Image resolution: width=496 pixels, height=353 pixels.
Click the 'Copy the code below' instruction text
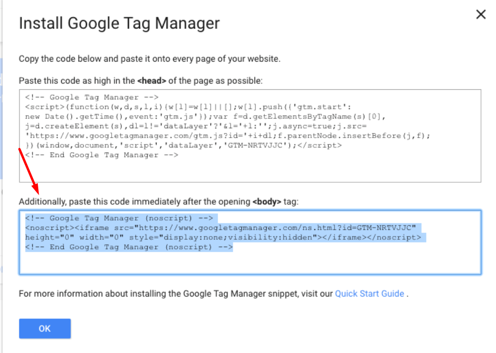coord(149,59)
